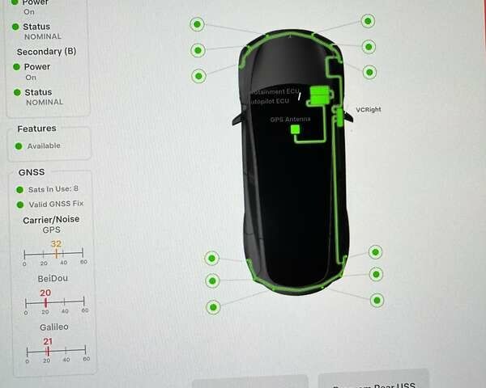Tap the 'Galileo' label
The width and height of the screenshot is (486, 388).
click(x=54, y=327)
